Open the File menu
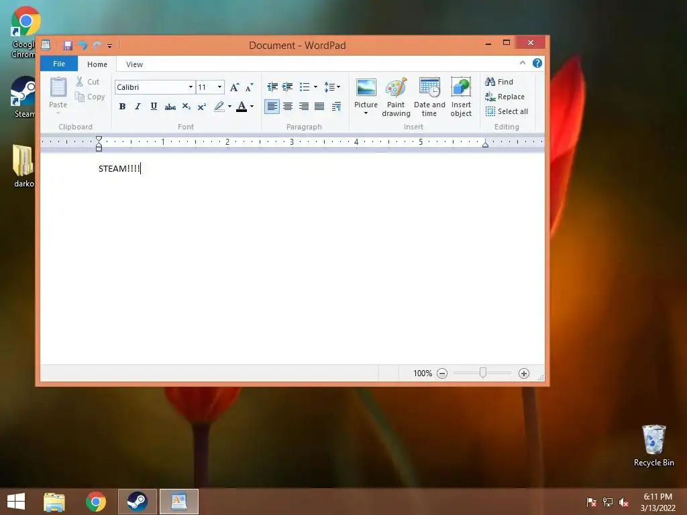The height and width of the screenshot is (515, 687). (59, 64)
